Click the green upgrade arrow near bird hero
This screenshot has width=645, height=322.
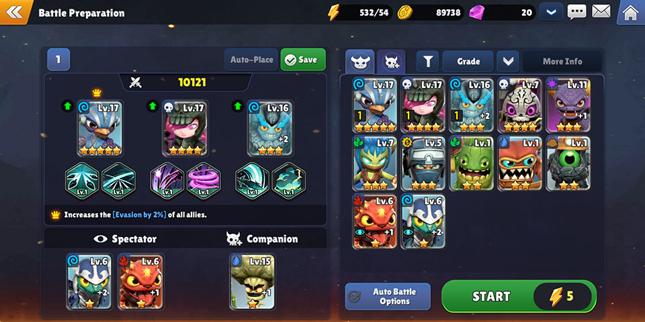(x=67, y=106)
